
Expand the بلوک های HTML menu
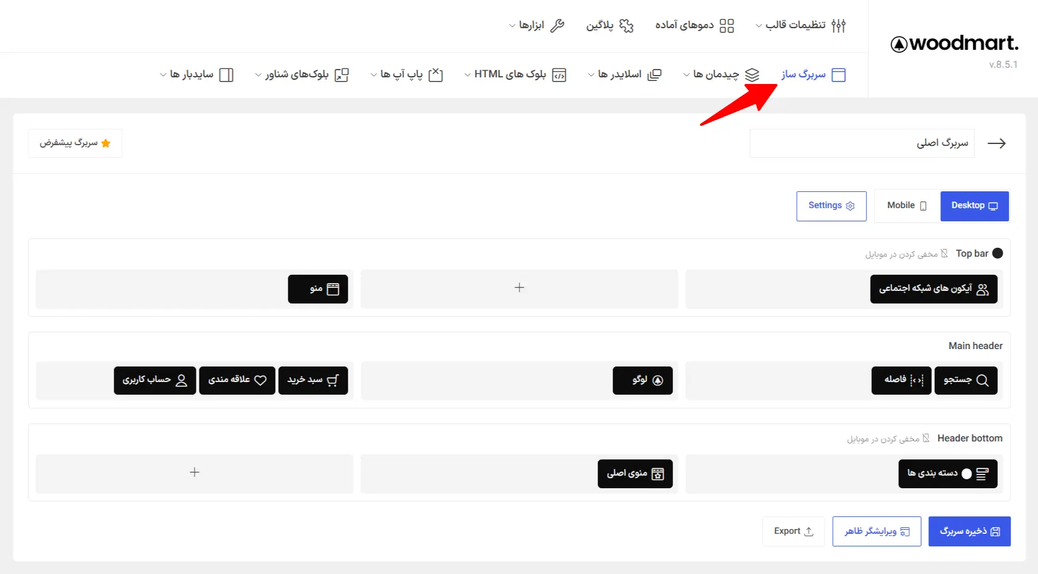pyautogui.click(x=515, y=74)
